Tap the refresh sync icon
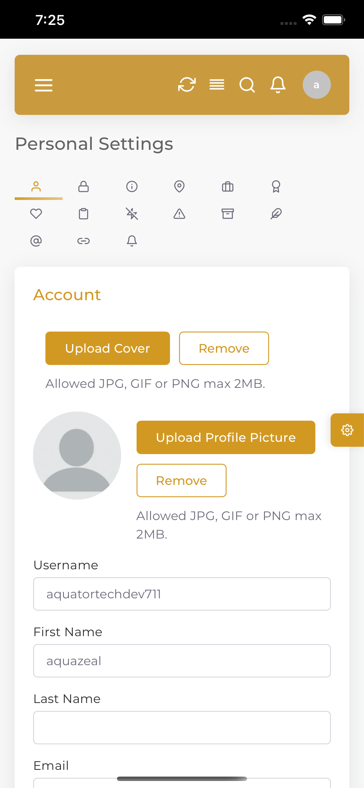364x788 pixels. 187,85
